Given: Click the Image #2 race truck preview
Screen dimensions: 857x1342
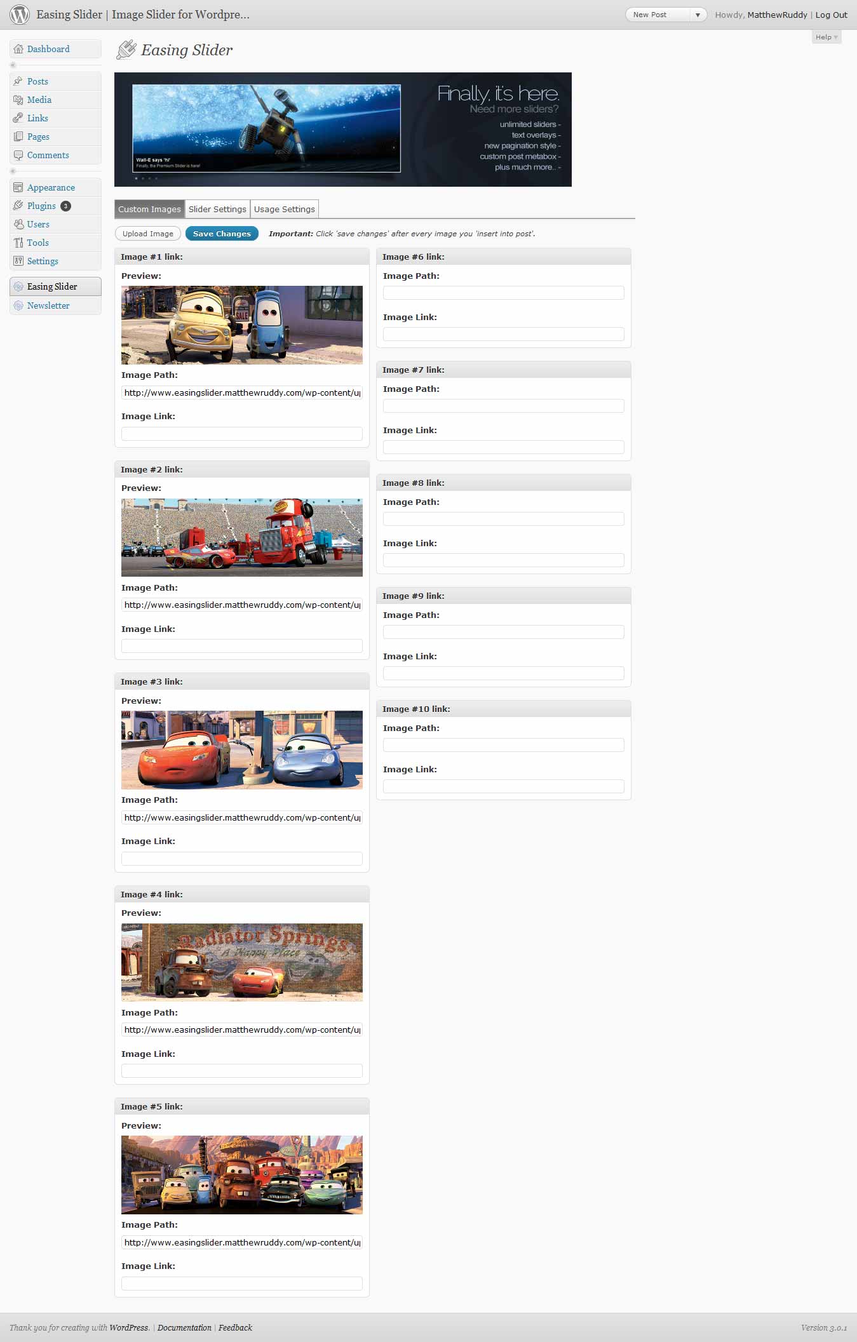Looking at the screenshot, I should click(x=242, y=537).
